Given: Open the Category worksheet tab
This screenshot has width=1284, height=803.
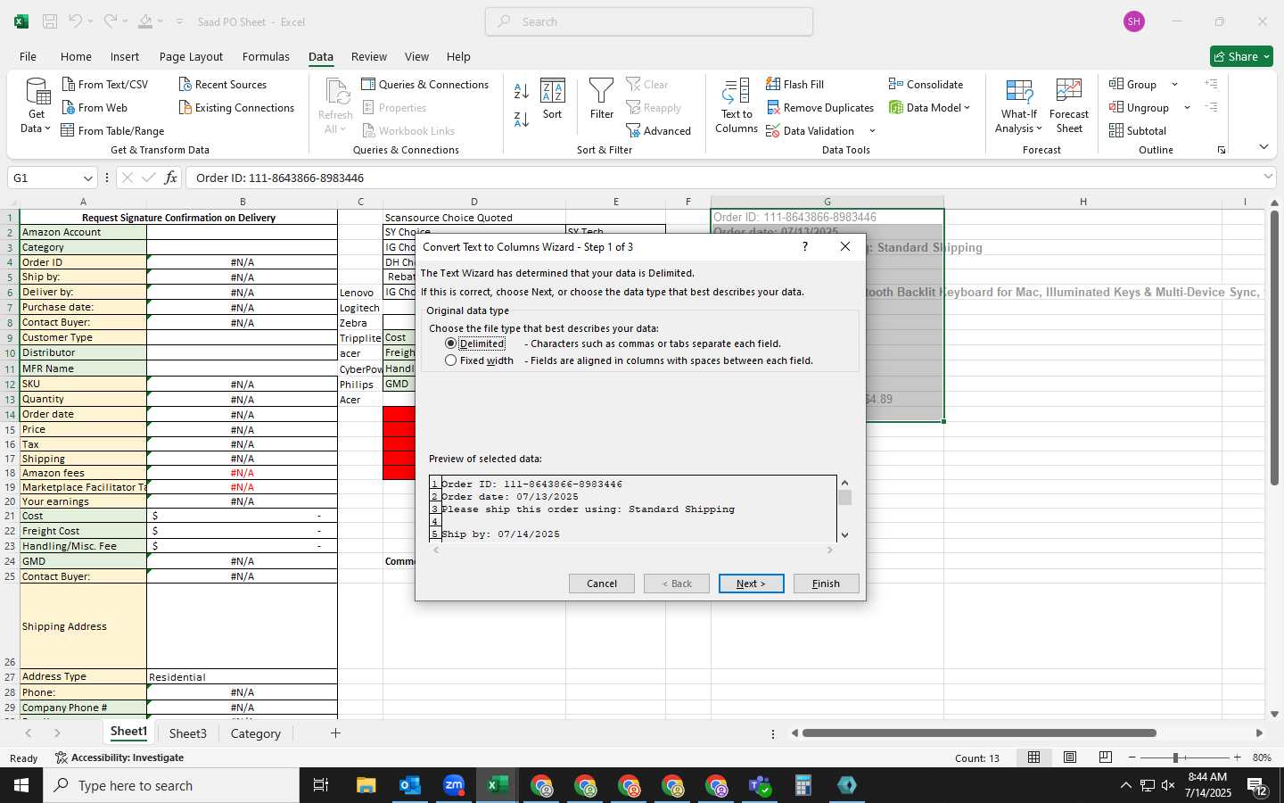Looking at the screenshot, I should [x=255, y=733].
